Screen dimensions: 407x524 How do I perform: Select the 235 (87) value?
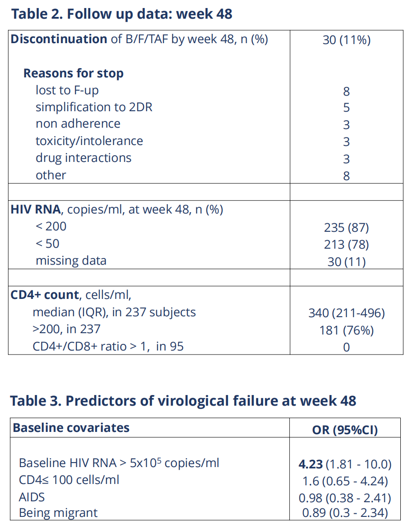click(x=347, y=228)
